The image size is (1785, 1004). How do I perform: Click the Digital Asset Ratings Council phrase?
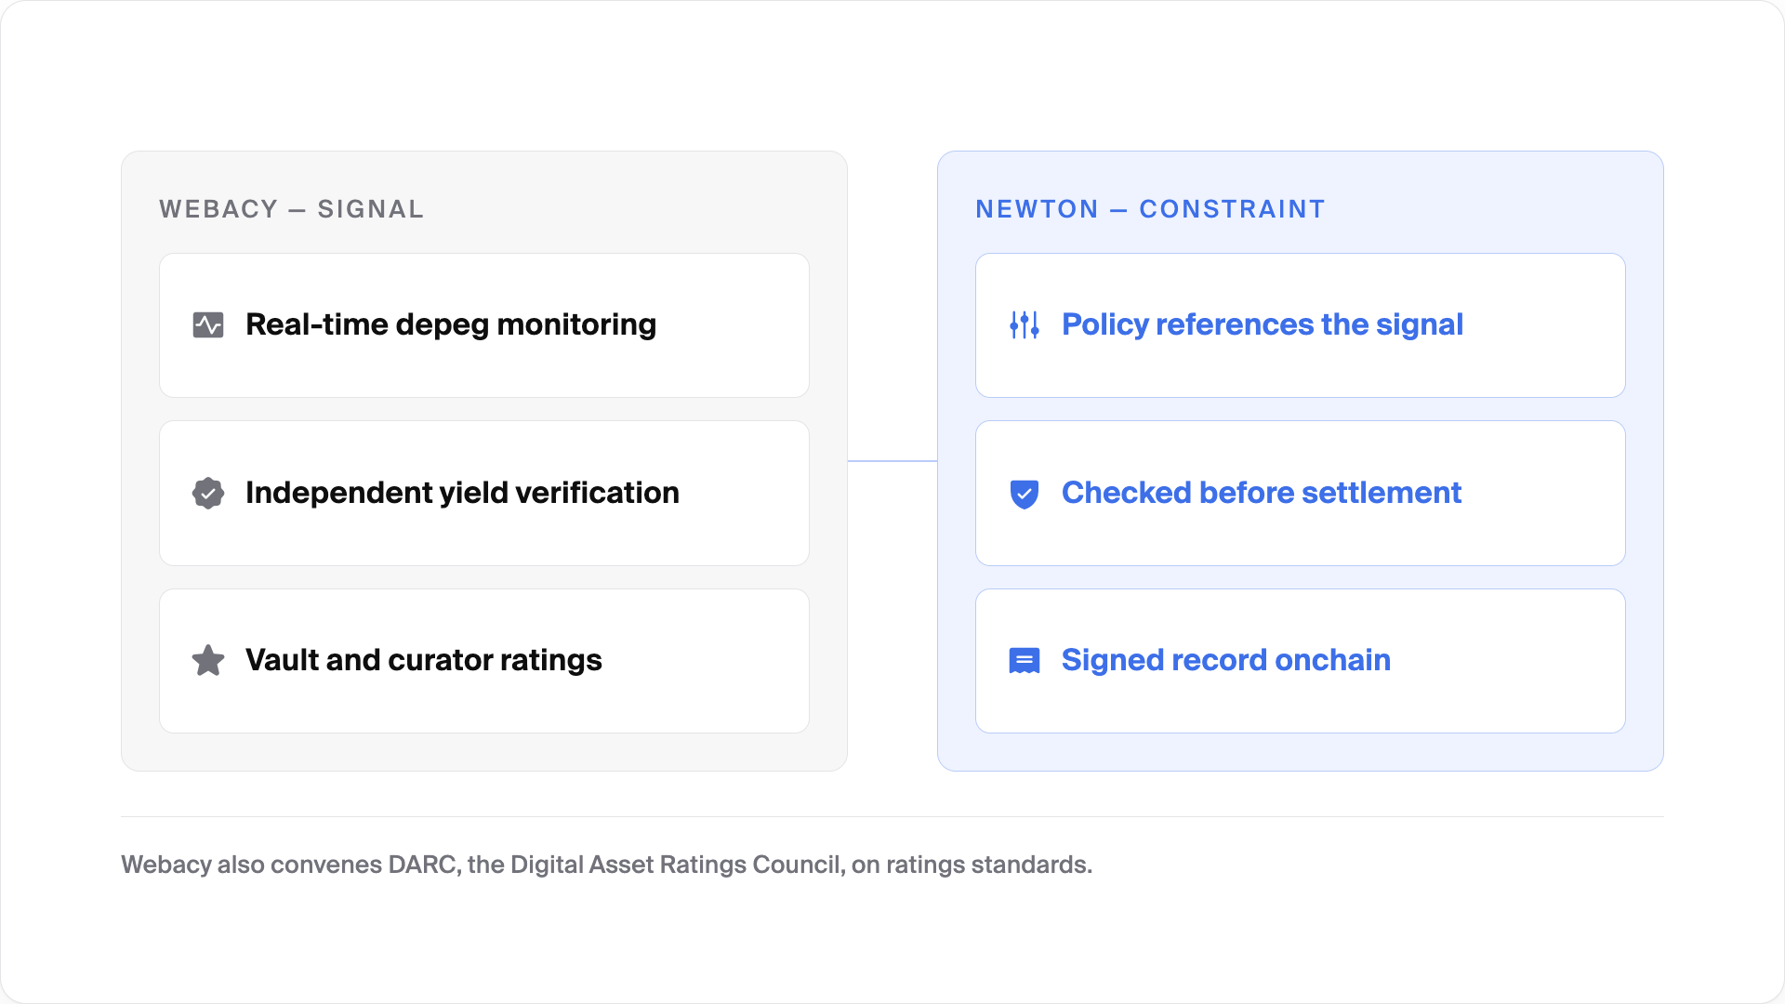click(678, 865)
